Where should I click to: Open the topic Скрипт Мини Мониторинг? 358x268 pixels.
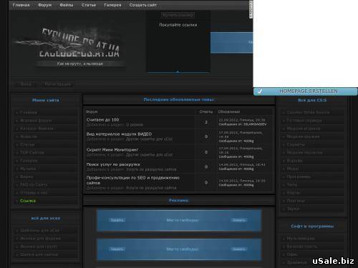112,149
